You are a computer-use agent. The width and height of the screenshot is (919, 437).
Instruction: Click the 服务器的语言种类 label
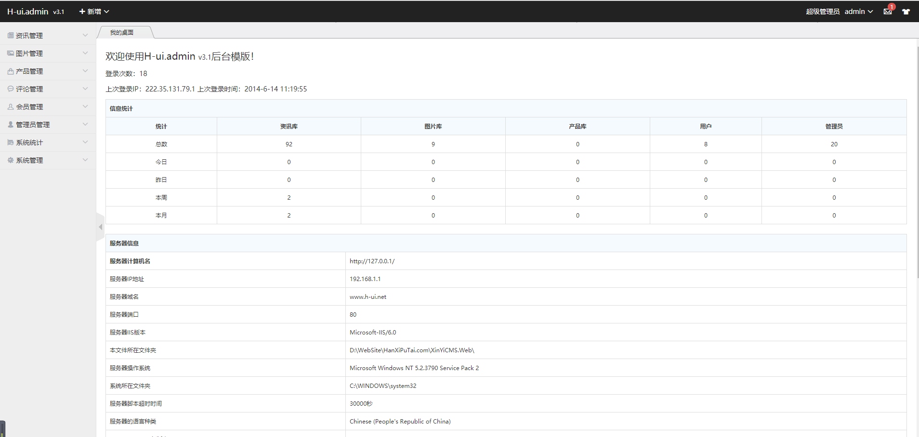pyautogui.click(x=133, y=422)
